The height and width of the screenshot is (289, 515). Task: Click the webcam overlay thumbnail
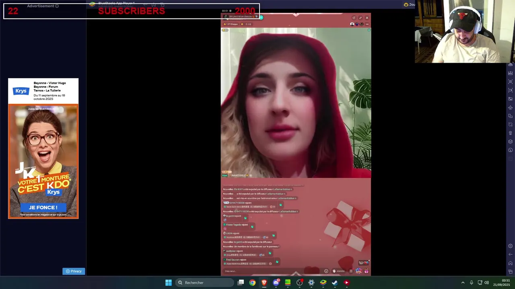click(x=465, y=31)
